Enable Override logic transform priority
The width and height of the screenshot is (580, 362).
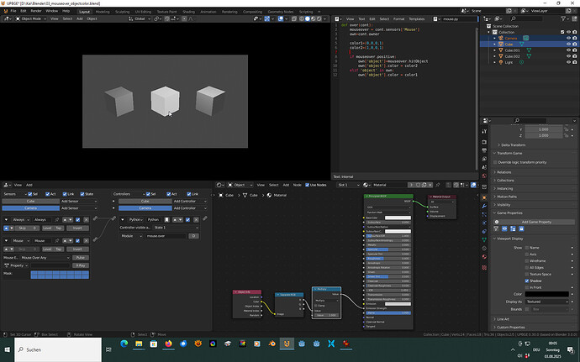[495, 162]
